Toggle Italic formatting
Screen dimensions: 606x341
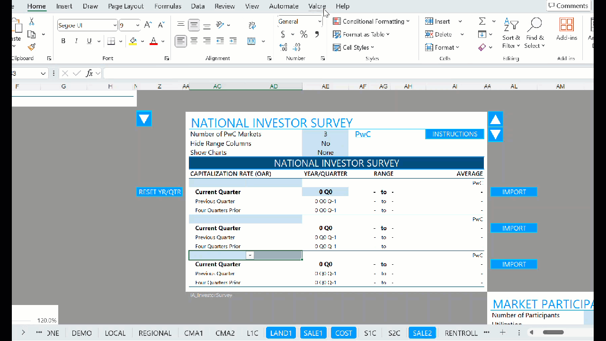[x=76, y=41]
